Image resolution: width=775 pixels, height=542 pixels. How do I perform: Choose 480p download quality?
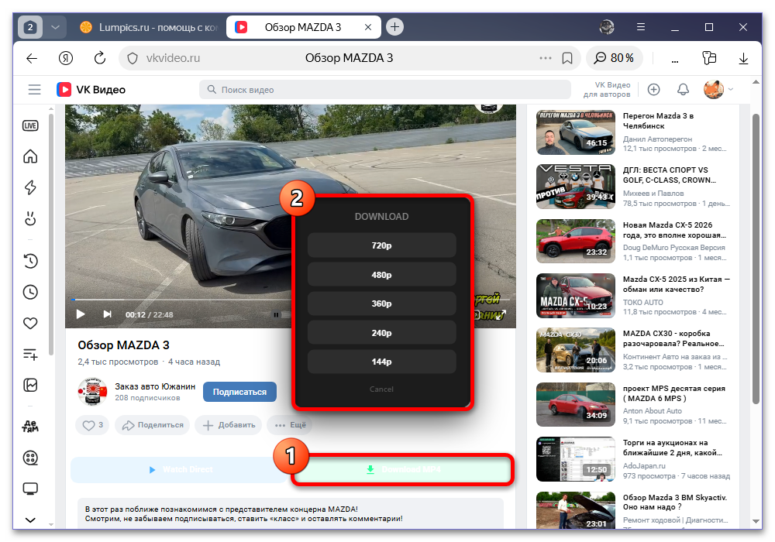[381, 274]
